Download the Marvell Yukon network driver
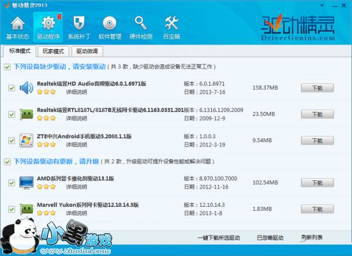 pyautogui.click(x=317, y=209)
